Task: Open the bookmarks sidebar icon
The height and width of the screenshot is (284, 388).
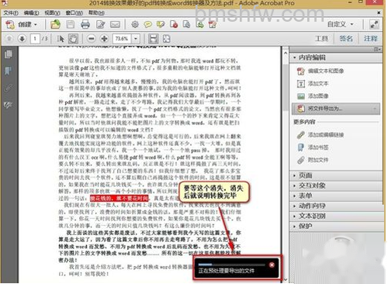Action: click(x=9, y=71)
